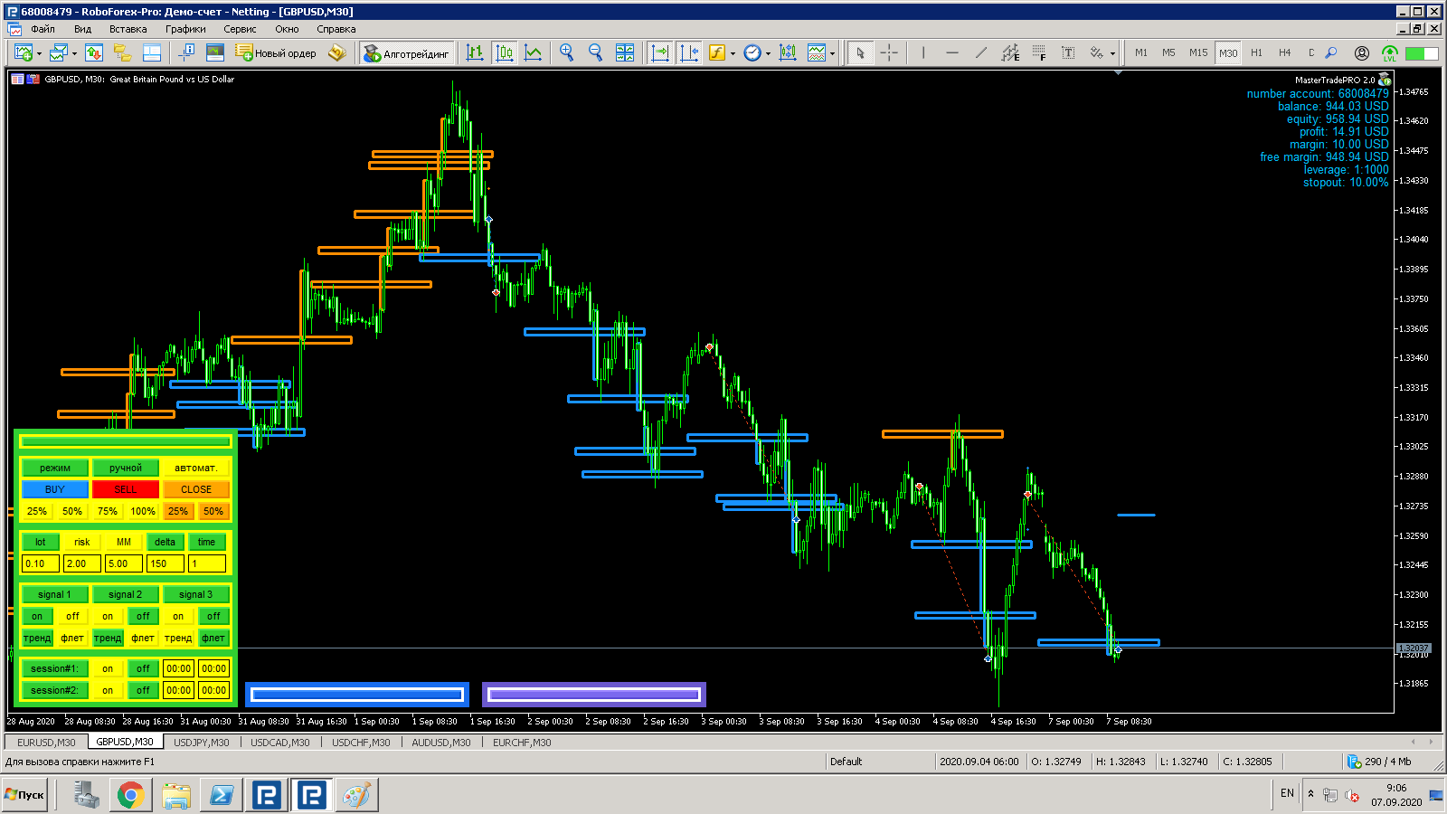Enable chart shift icon
1447x814 pixels.
tap(689, 53)
